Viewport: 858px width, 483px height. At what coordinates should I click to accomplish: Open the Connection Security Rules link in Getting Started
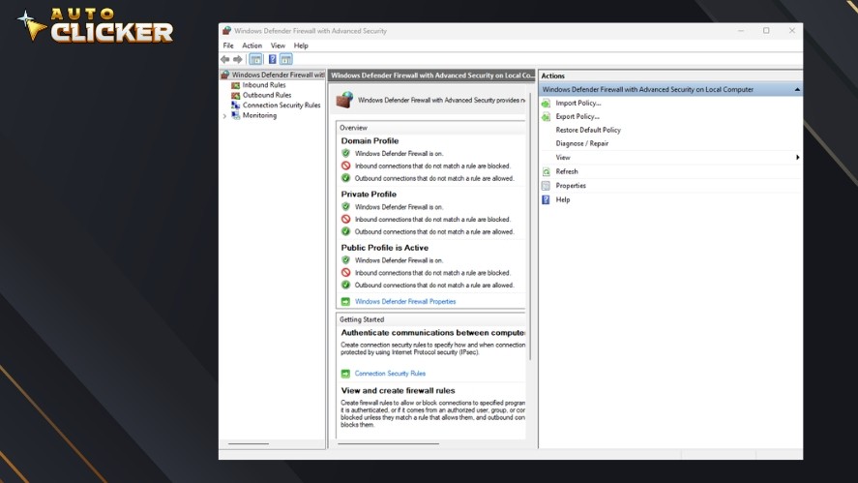390,374
